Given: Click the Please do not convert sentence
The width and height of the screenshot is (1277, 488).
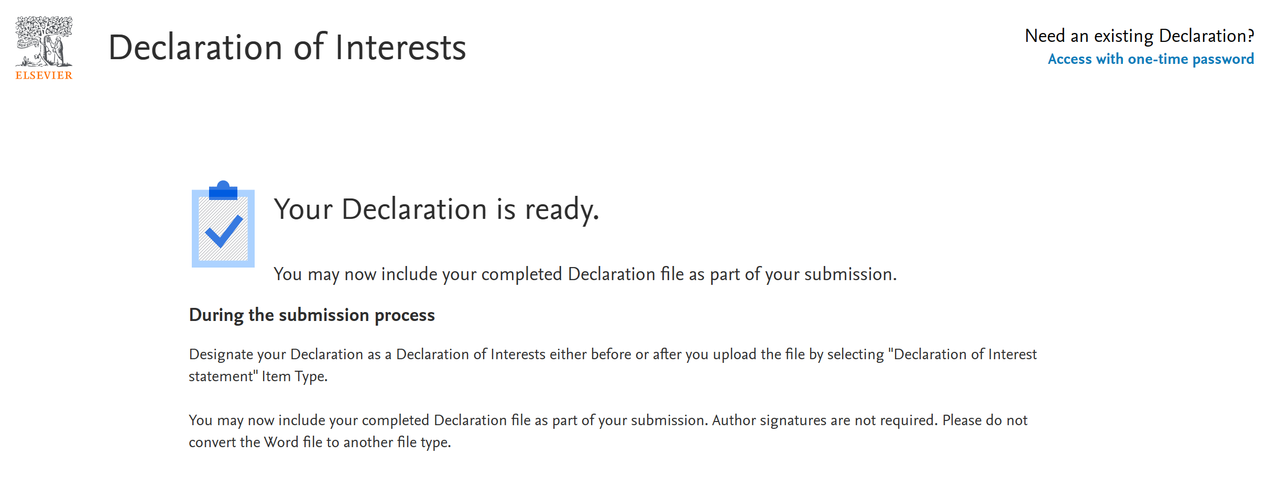Looking at the screenshot, I should click(x=984, y=420).
